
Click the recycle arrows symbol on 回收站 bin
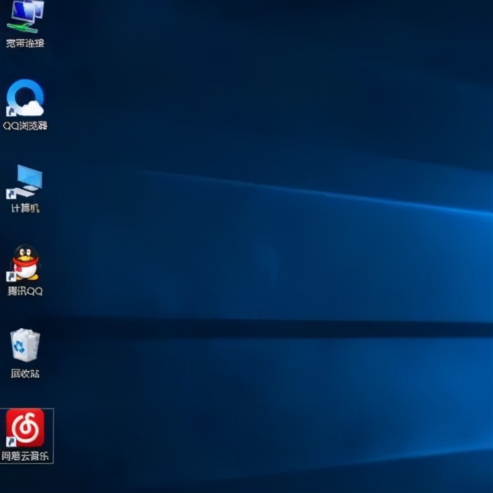click(25, 347)
